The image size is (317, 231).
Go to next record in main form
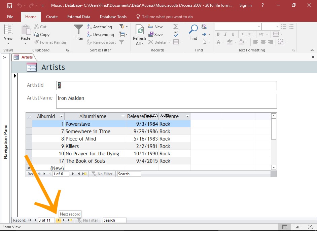(x=59, y=220)
